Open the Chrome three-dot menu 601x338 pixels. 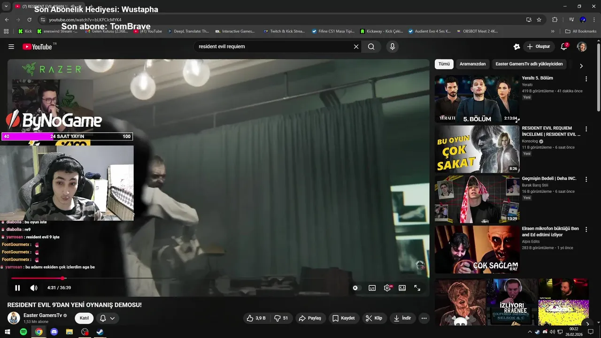[594, 20]
